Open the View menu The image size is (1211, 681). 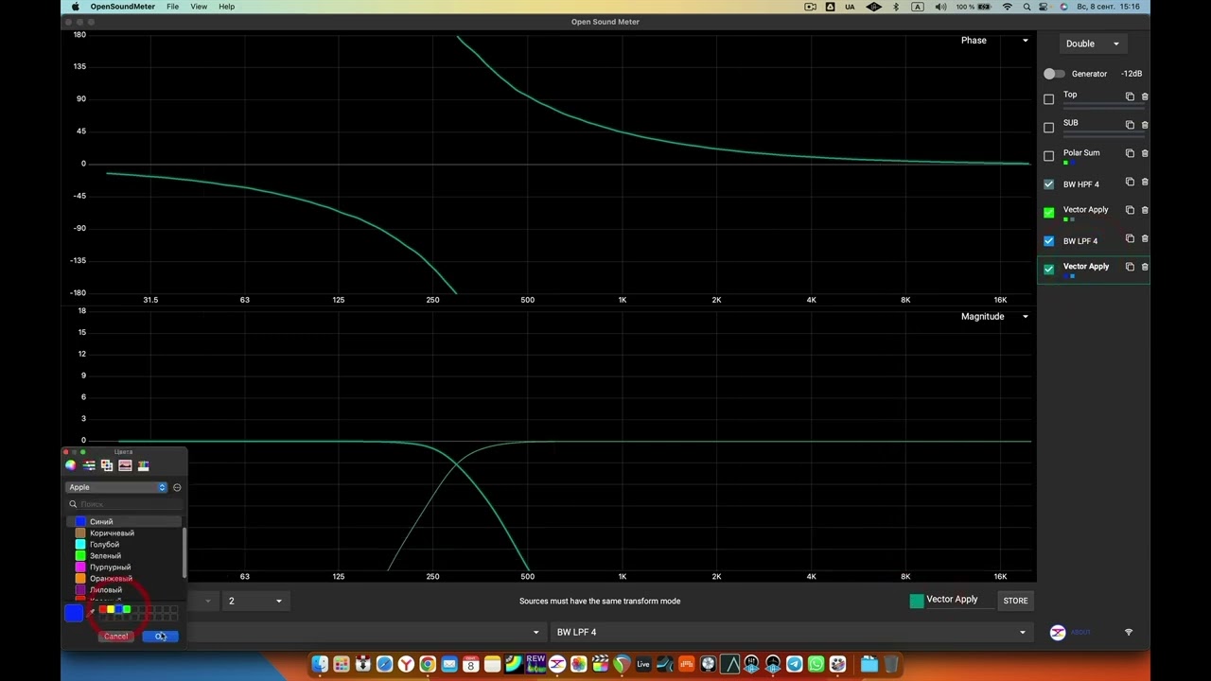pos(199,7)
